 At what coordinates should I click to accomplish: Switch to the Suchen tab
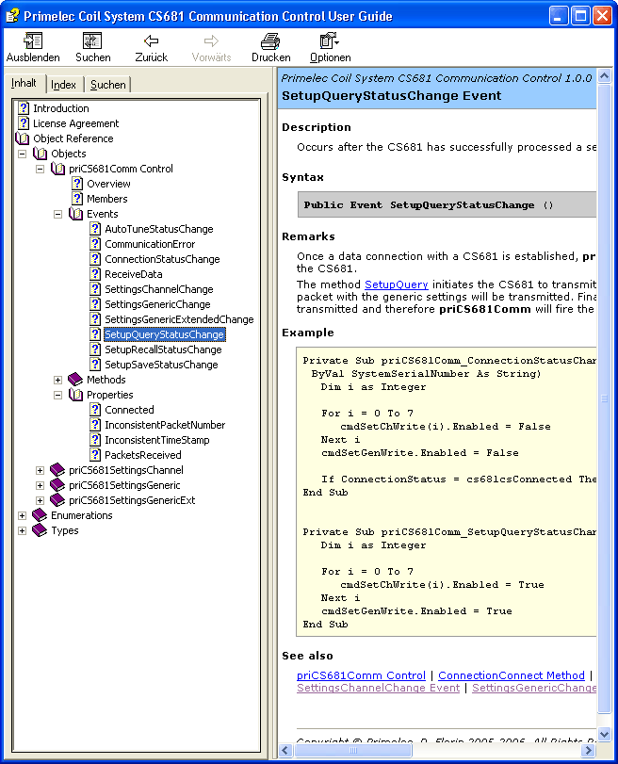coord(107,85)
